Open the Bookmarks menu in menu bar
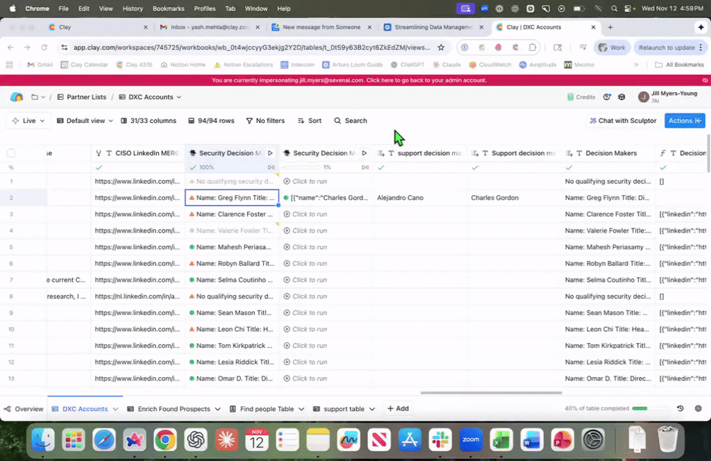711x461 pixels. pos(168,8)
